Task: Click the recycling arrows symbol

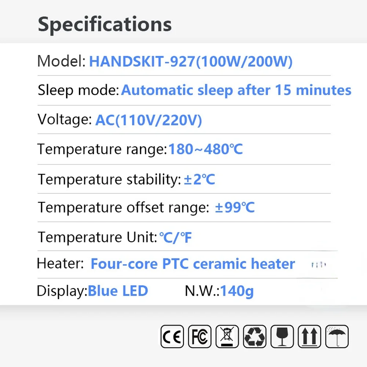Action: [254, 336]
